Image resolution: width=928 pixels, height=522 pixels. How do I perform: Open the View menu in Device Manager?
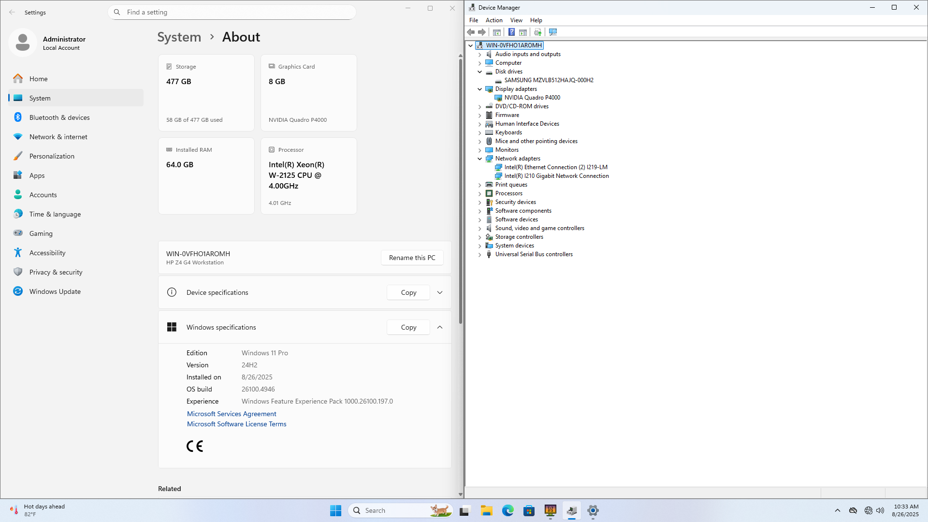[x=516, y=20]
